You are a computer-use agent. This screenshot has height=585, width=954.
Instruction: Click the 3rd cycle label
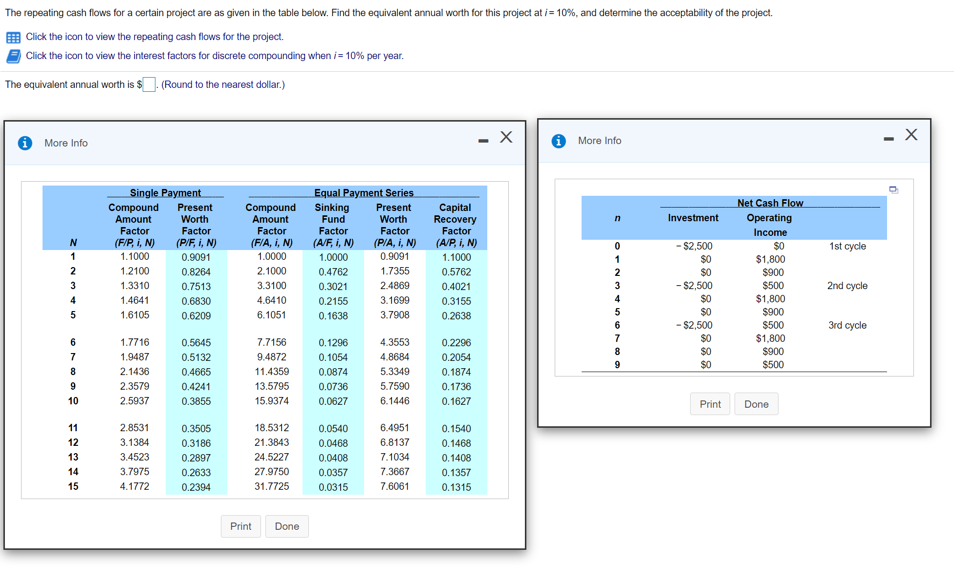pos(847,325)
